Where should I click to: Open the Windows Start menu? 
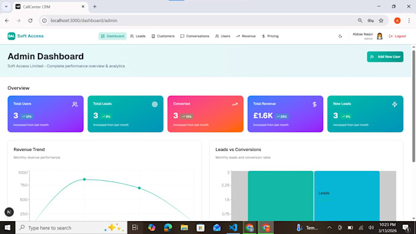tap(7, 228)
